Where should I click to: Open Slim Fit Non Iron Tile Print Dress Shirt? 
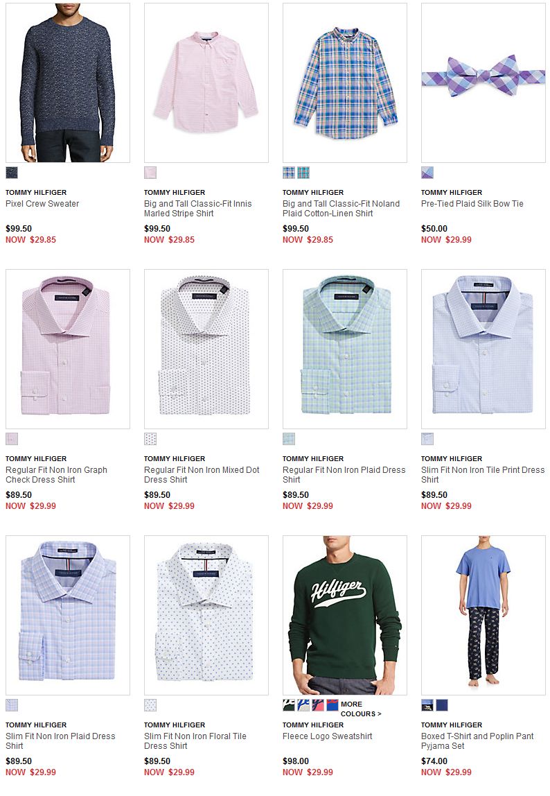tap(483, 475)
